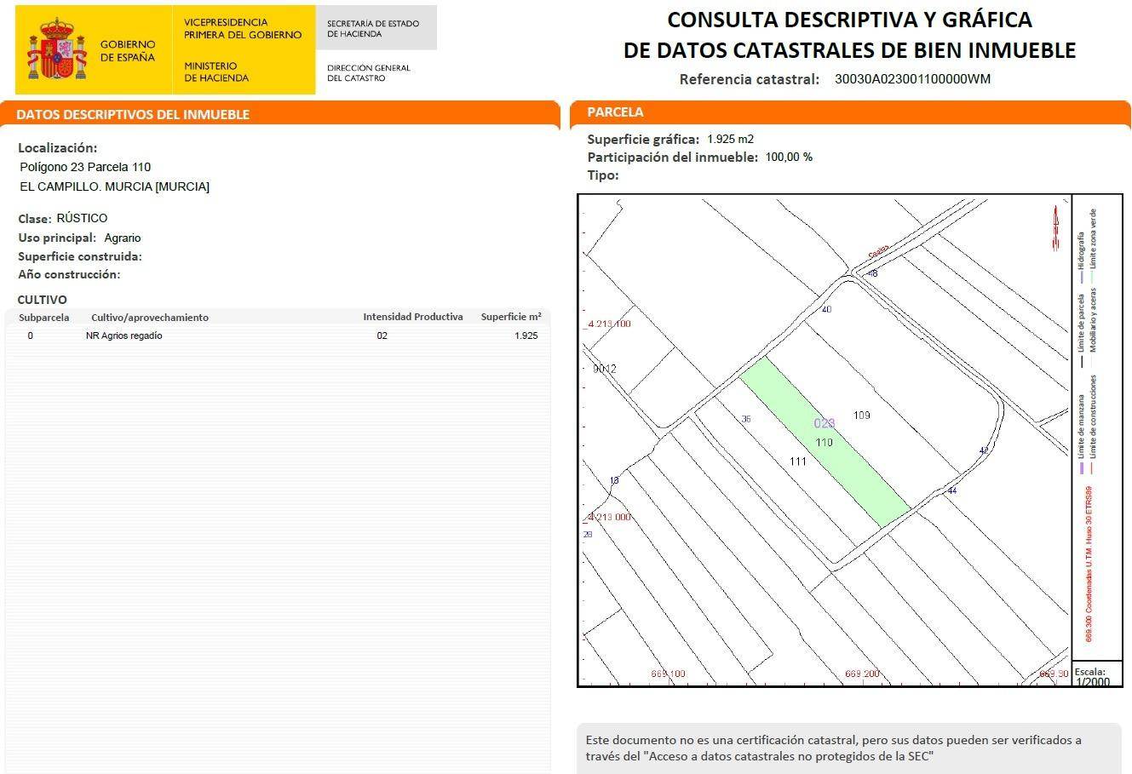Select the NR Agrios regadío table row

click(x=278, y=335)
